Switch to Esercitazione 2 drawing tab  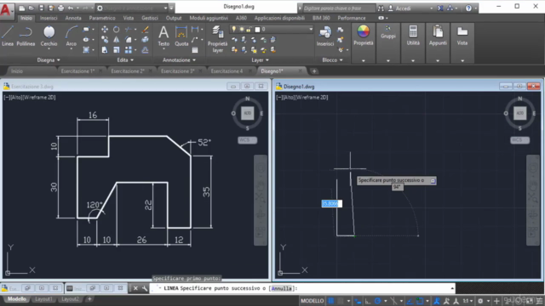(127, 71)
